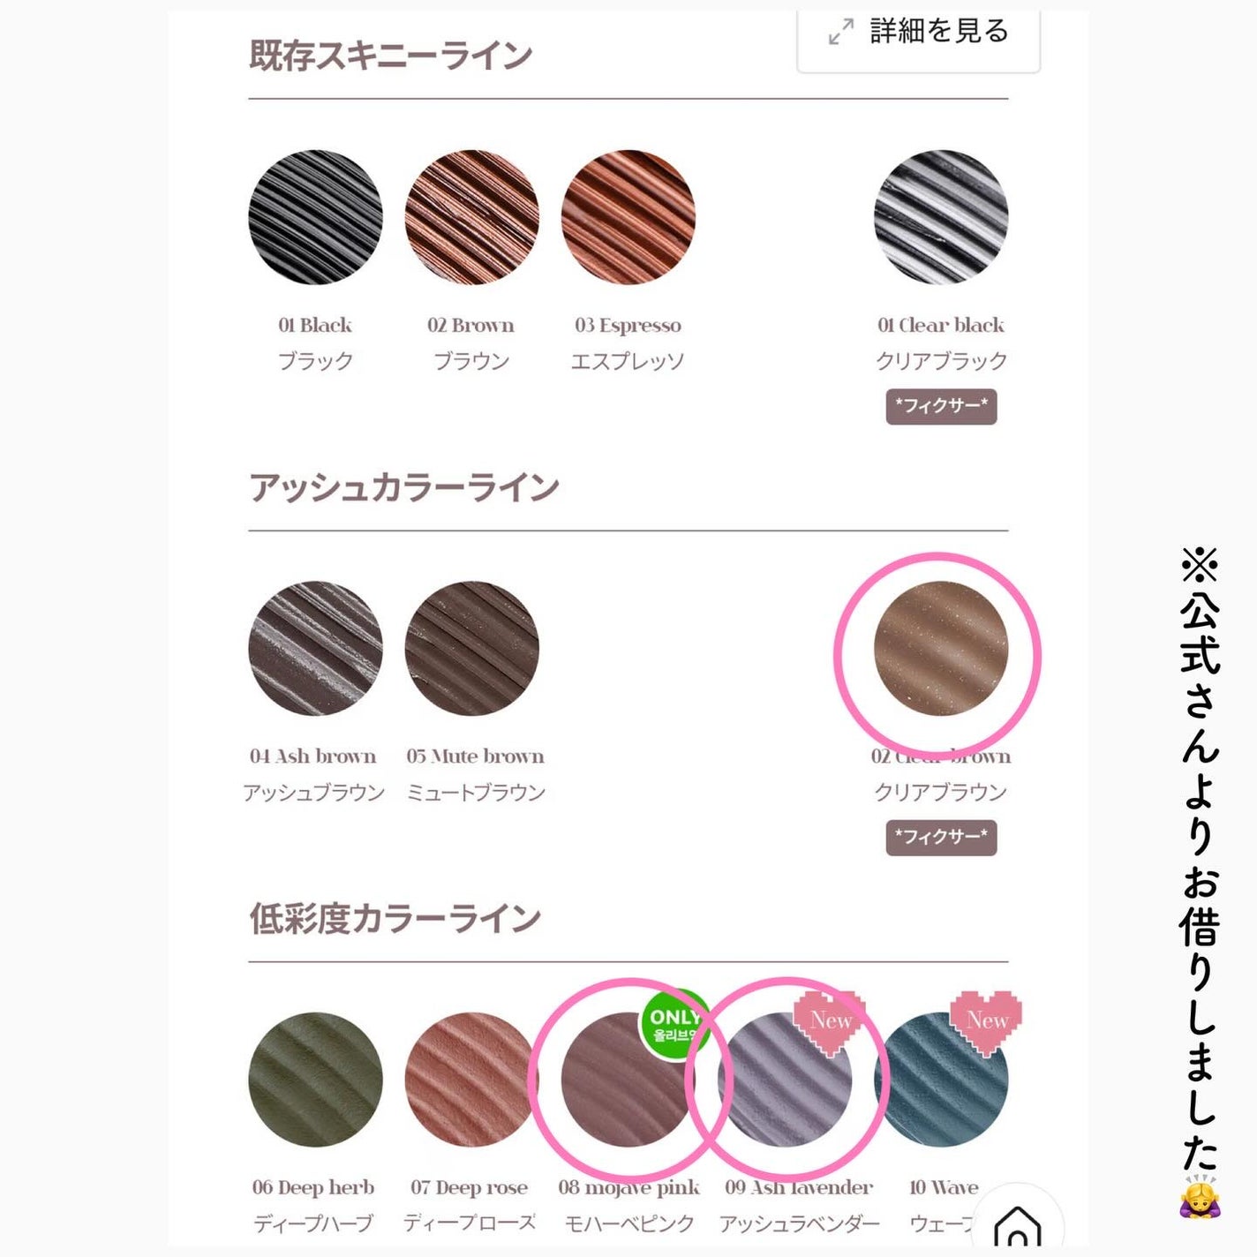This screenshot has width=1257, height=1257.
Task: Click the フィクサー tag under クリアブラウン
Action: (x=941, y=837)
